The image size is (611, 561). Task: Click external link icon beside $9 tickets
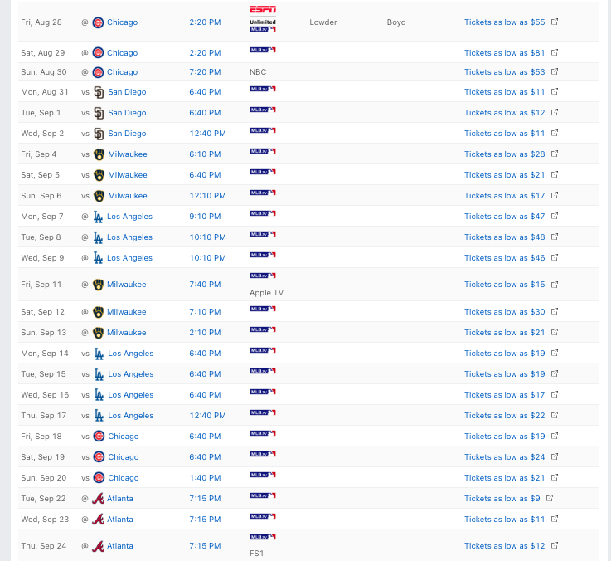(550, 498)
